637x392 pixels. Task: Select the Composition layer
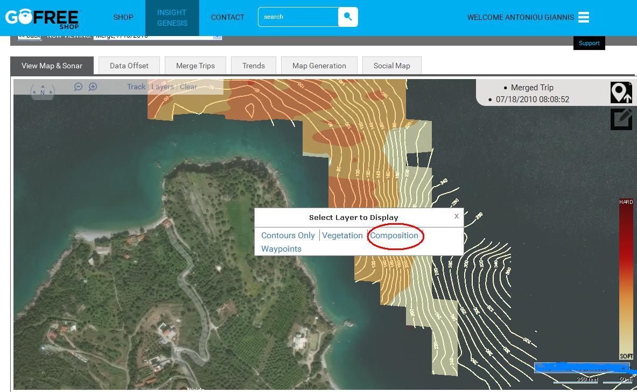(x=394, y=236)
